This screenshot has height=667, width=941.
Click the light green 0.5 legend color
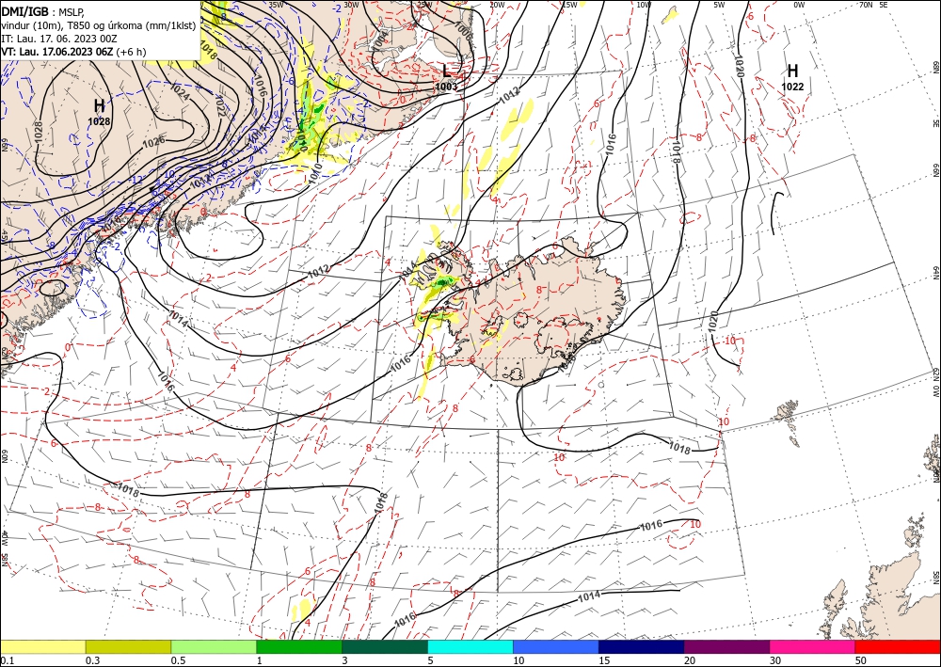coord(214,646)
